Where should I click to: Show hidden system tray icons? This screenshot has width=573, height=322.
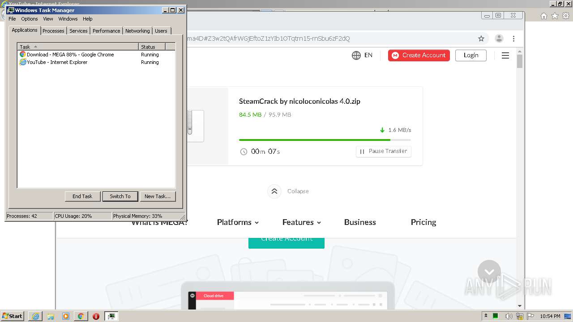(x=486, y=316)
